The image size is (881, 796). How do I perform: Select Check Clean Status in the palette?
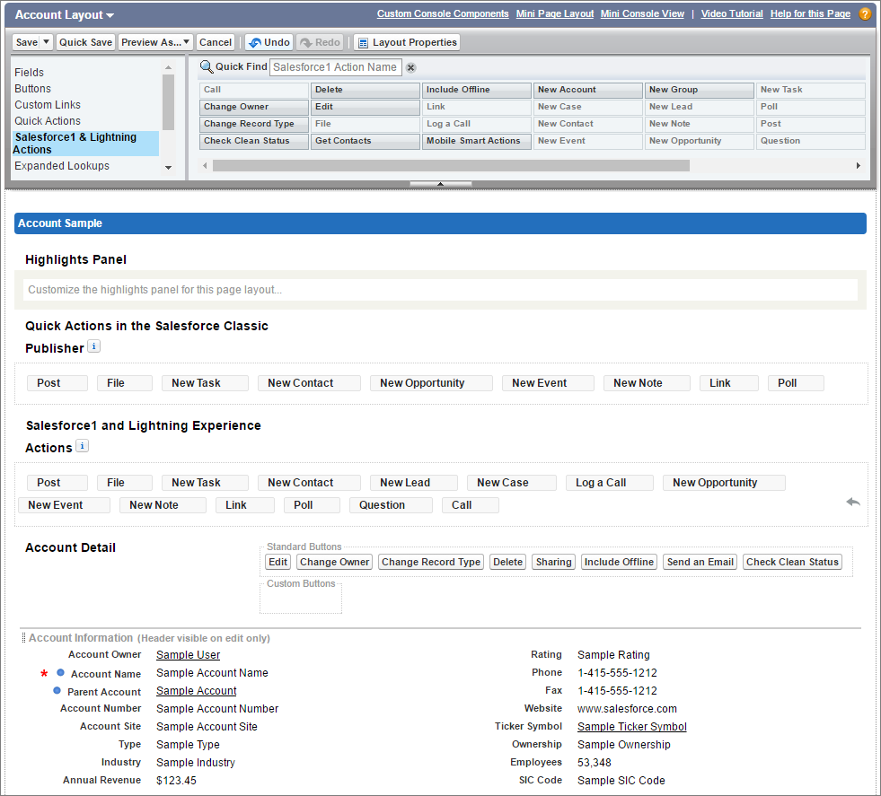click(254, 142)
